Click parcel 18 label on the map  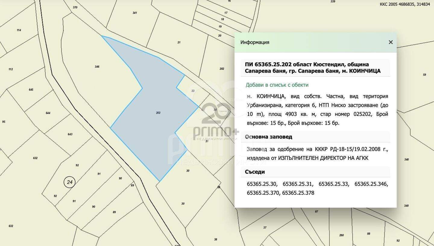tap(222, 19)
